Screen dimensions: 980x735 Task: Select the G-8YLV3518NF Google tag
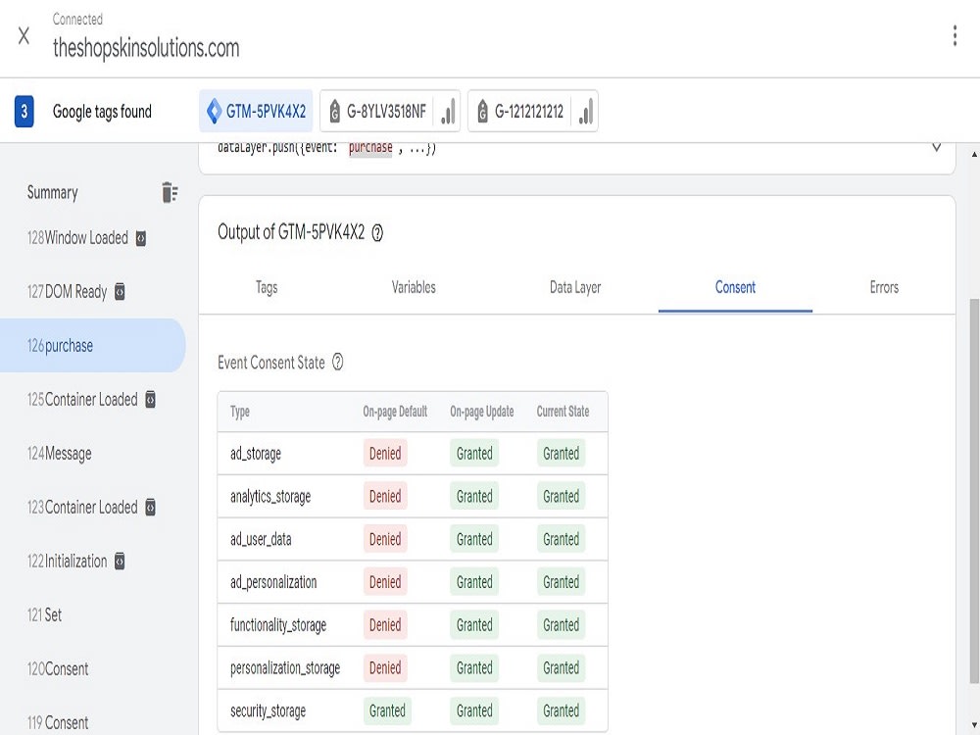(377, 112)
